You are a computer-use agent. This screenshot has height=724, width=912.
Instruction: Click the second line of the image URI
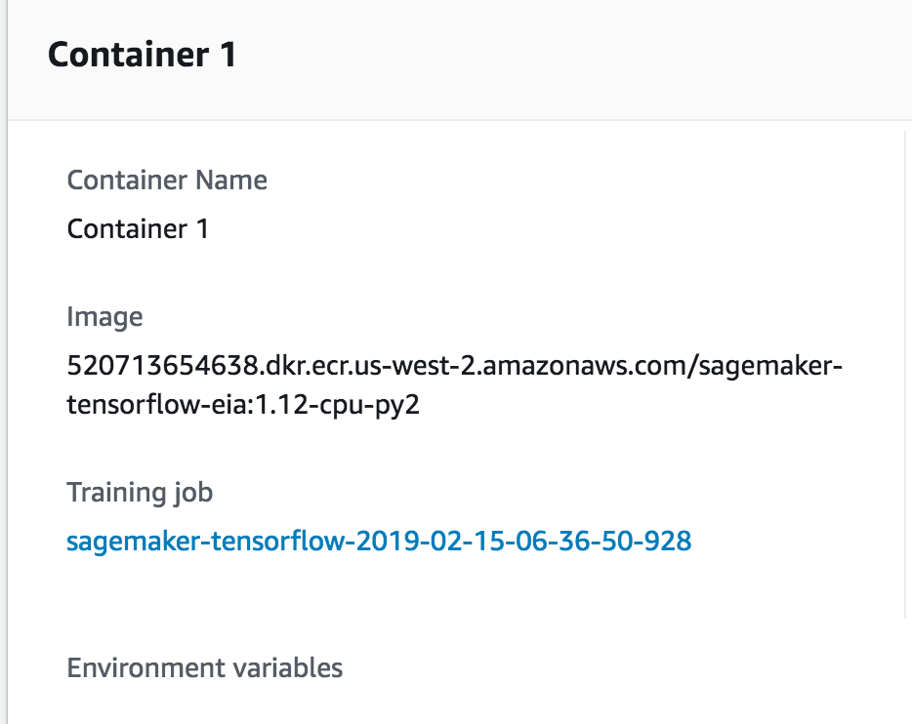point(244,404)
